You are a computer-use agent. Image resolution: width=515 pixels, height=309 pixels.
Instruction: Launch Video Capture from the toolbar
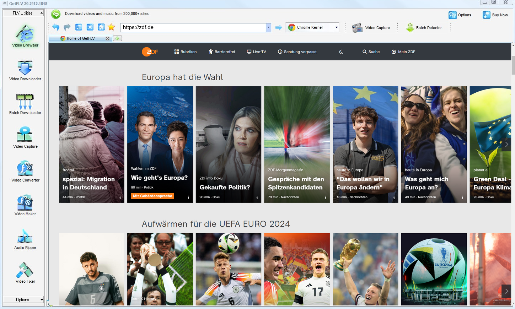pos(371,28)
